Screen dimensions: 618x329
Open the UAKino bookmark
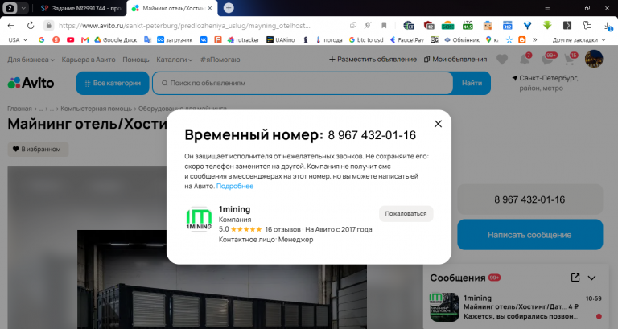click(281, 39)
